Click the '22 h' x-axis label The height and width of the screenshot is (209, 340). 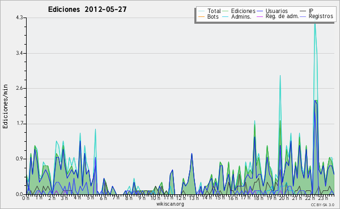[x=309, y=198]
